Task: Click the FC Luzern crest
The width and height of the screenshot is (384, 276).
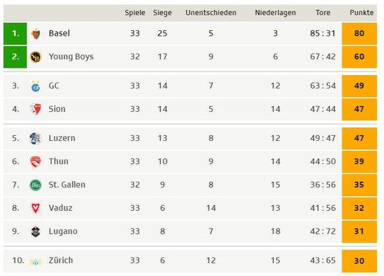Action: pos(36,138)
